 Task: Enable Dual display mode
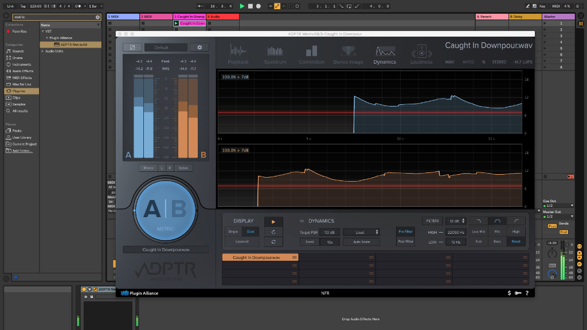(x=250, y=231)
